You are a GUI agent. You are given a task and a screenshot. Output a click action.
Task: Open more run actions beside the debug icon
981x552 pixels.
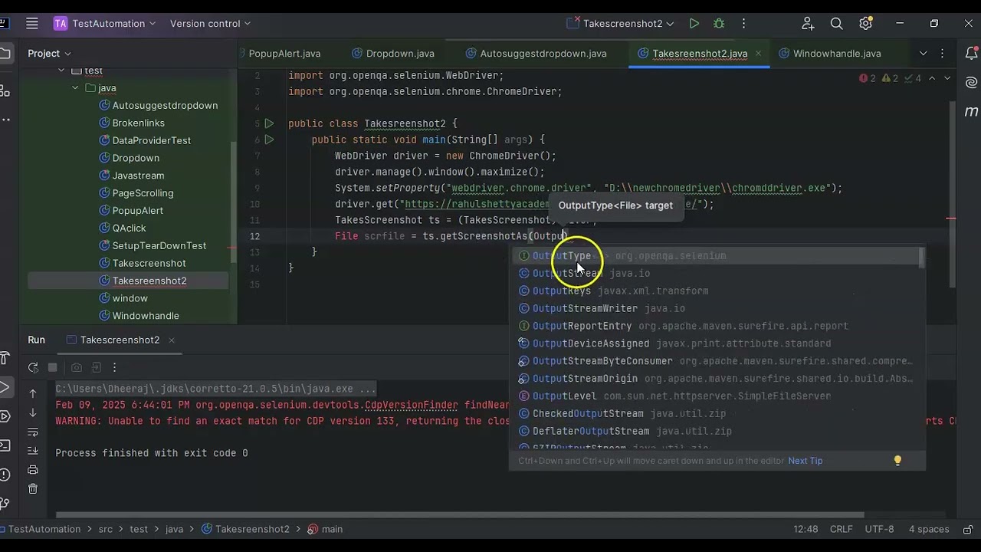(743, 24)
